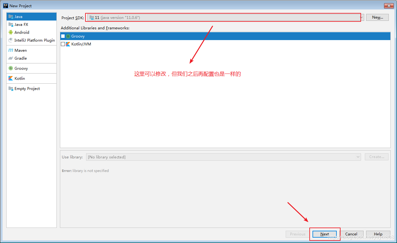
Task: Click the Previous button
Action: [x=298, y=234]
